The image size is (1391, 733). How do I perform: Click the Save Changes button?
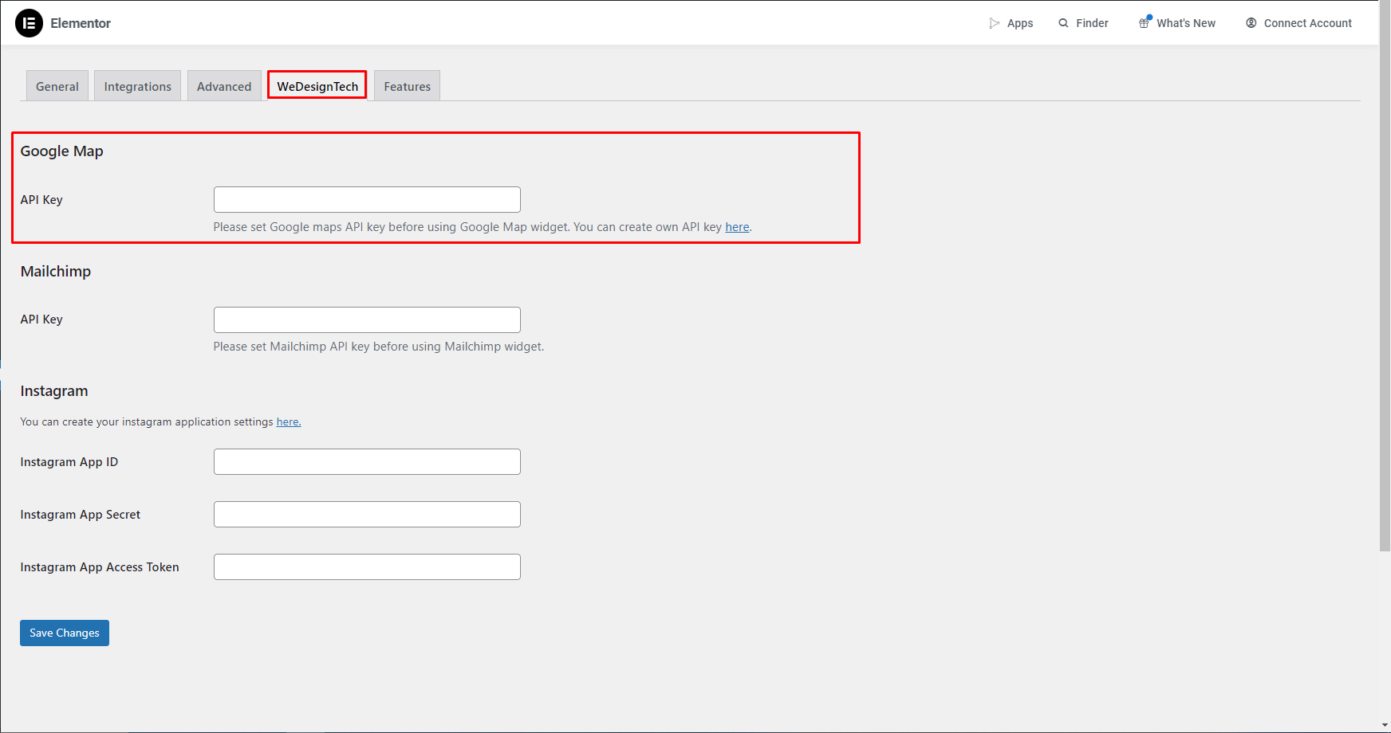pyautogui.click(x=65, y=633)
